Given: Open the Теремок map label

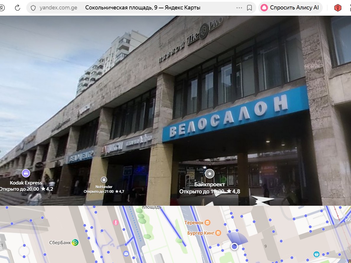Looking at the screenshot, I should tap(194, 223).
